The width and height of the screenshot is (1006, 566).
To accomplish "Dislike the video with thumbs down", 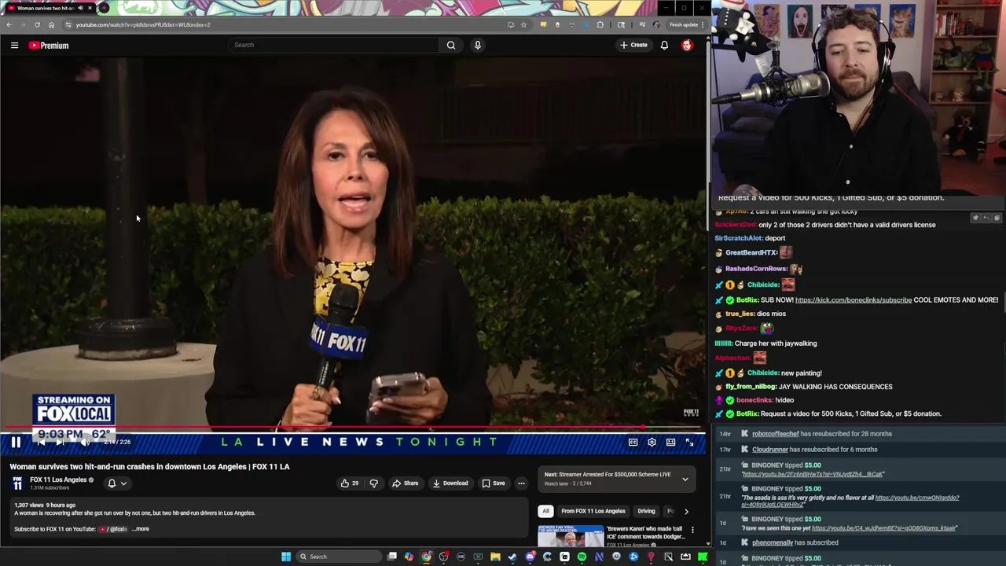I will tap(373, 483).
